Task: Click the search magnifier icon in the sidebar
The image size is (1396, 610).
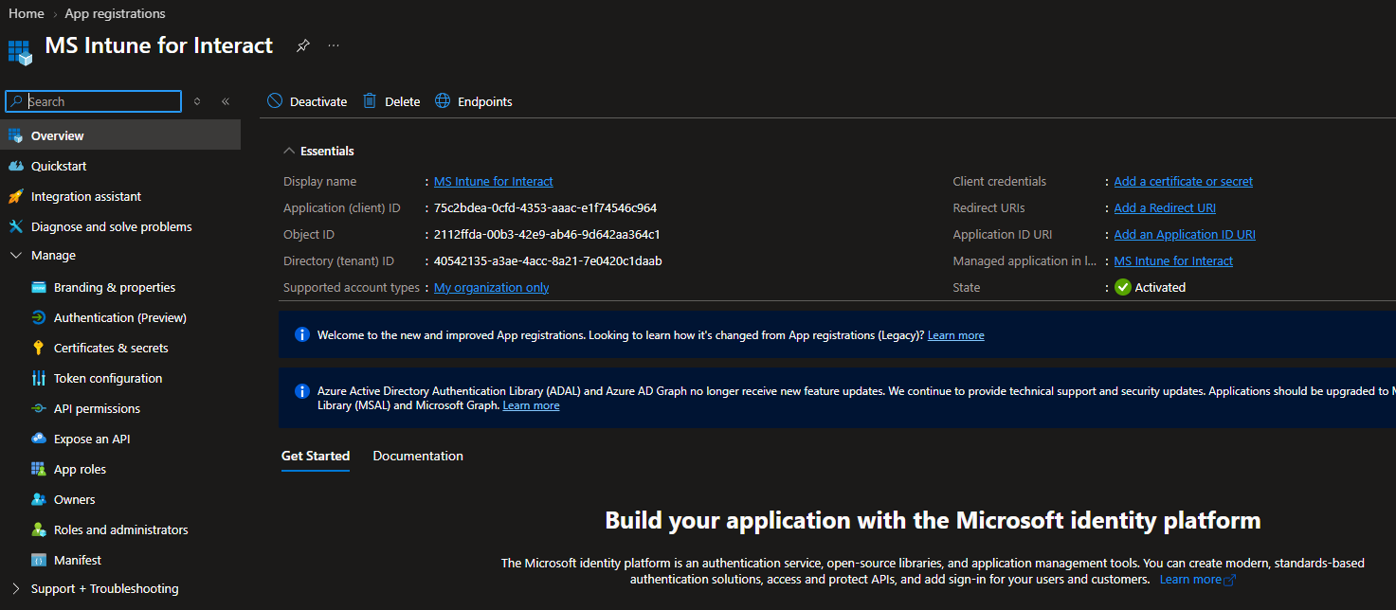Action: [x=17, y=101]
